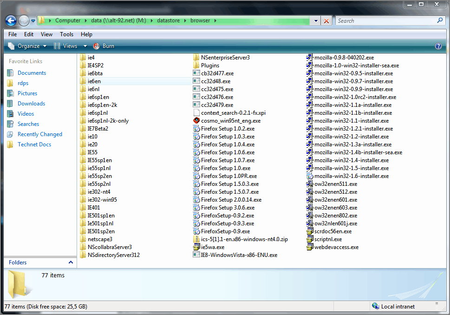Open the Organize dropdown
The height and width of the screenshot is (315, 450).
point(27,46)
